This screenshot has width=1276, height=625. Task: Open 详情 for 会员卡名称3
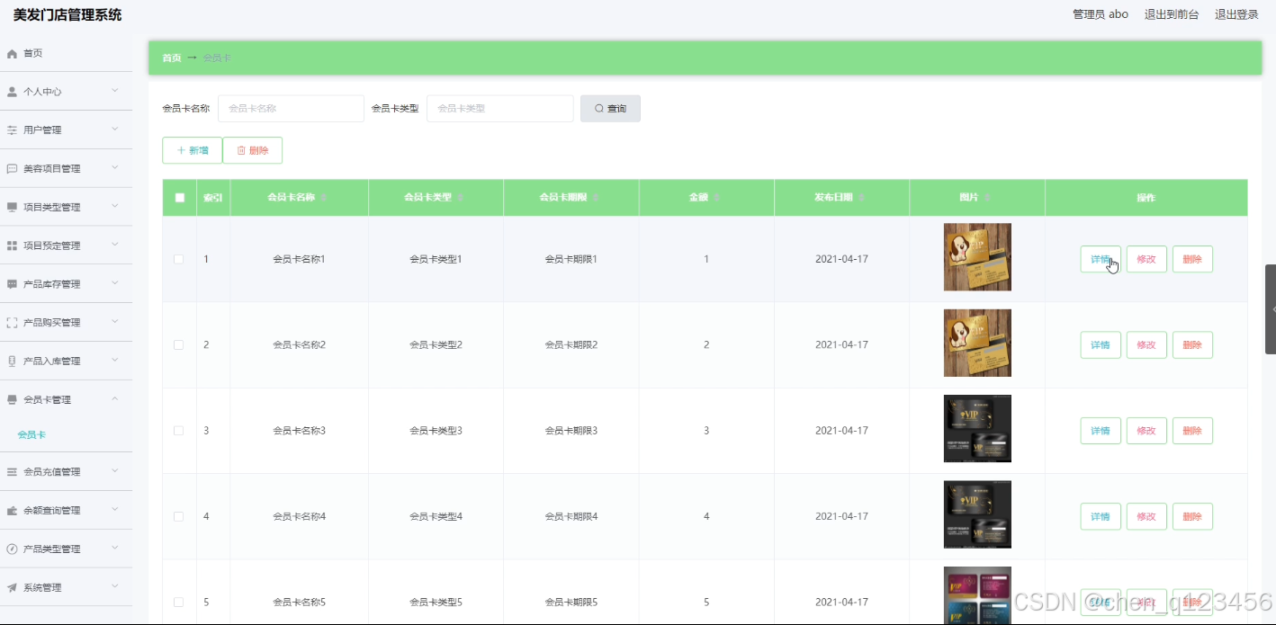tap(1101, 431)
